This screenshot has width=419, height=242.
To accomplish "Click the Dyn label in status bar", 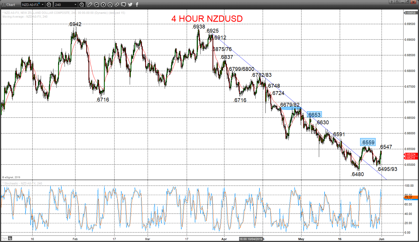I will tap(4, 238).
